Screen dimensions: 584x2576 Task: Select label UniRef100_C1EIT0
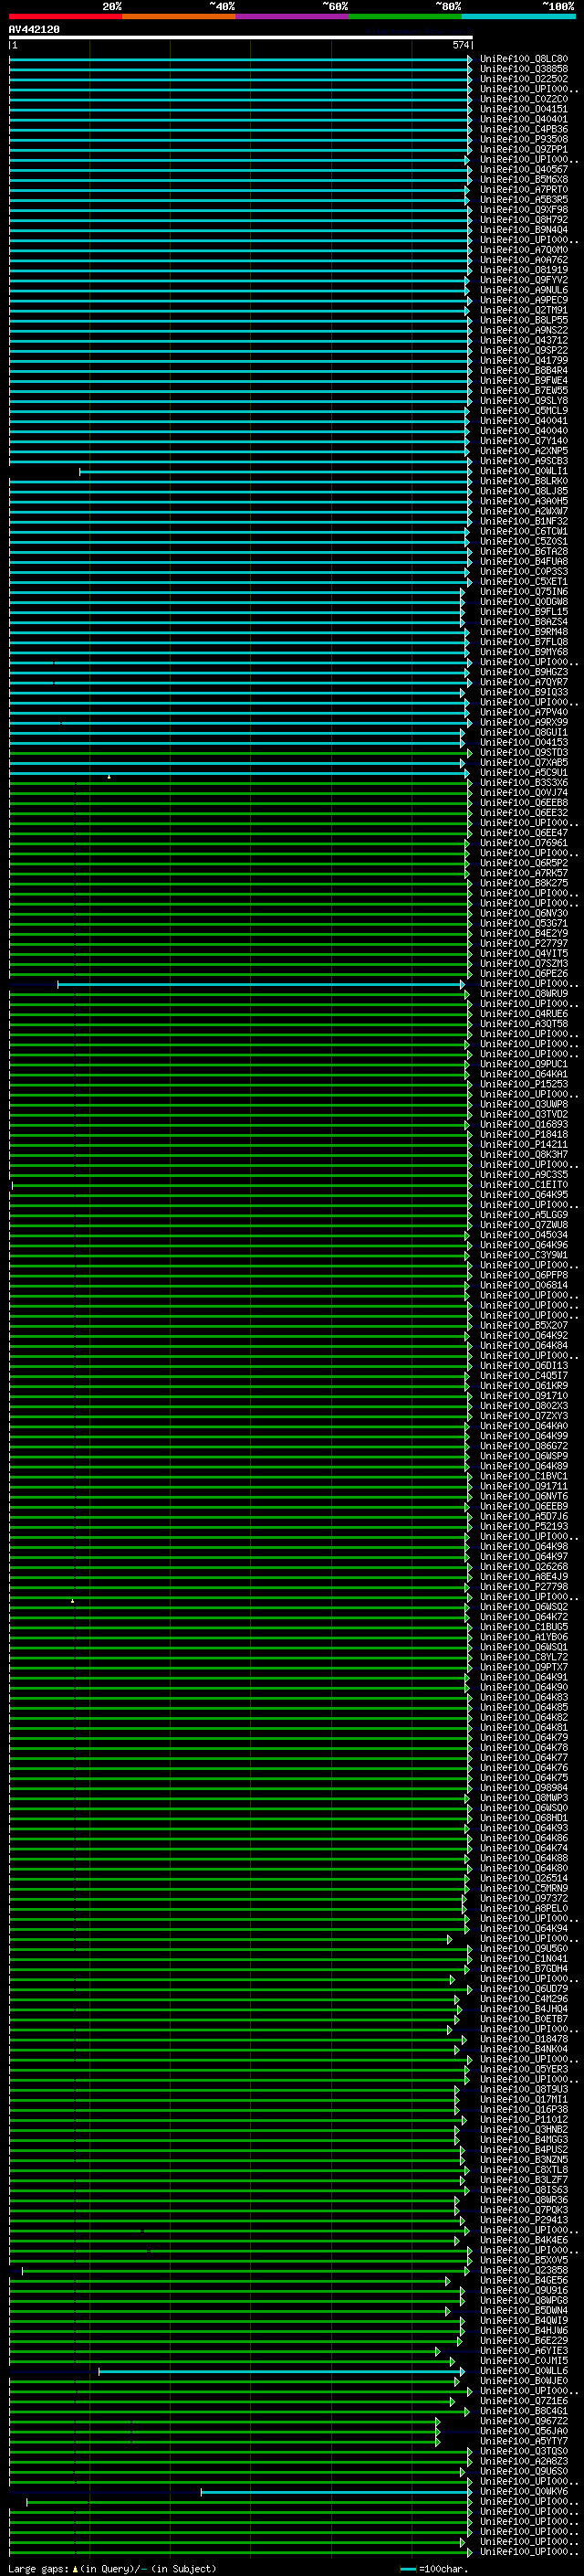[524, 1184]
